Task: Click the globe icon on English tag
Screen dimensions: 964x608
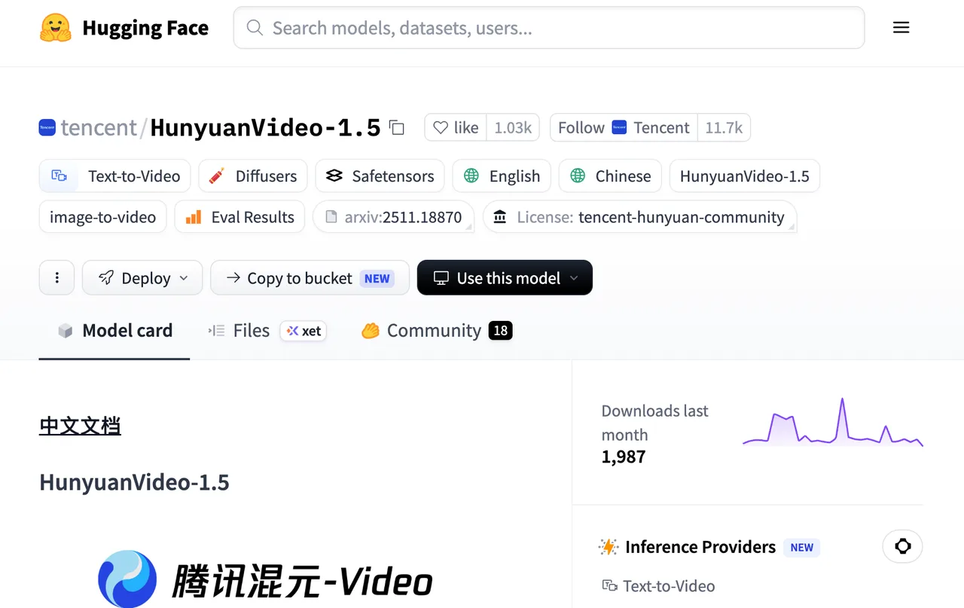Action: point(471,176)
